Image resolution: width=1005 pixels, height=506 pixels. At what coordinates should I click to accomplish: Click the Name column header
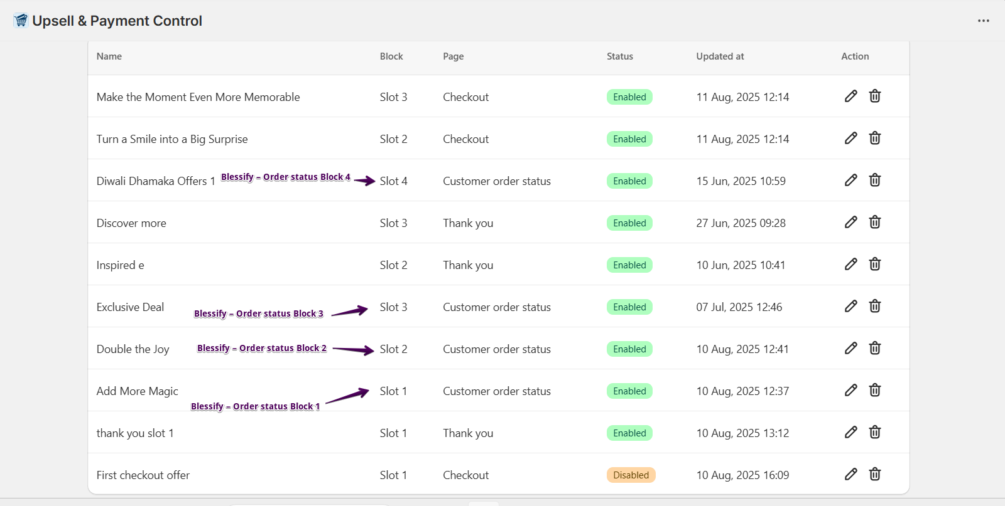pos(109,56)
